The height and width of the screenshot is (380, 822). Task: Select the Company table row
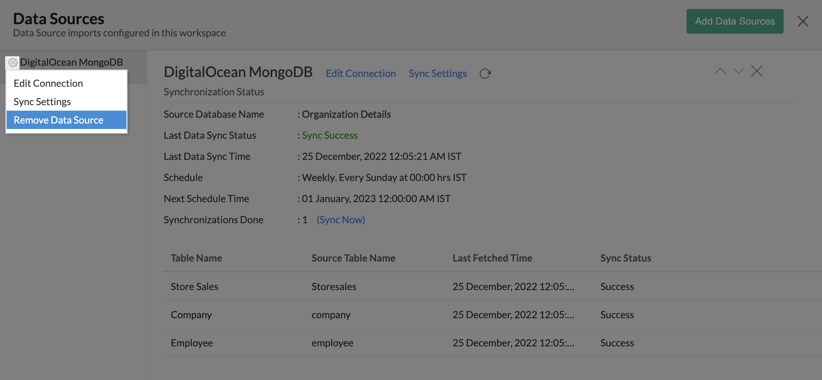[191, 315]
